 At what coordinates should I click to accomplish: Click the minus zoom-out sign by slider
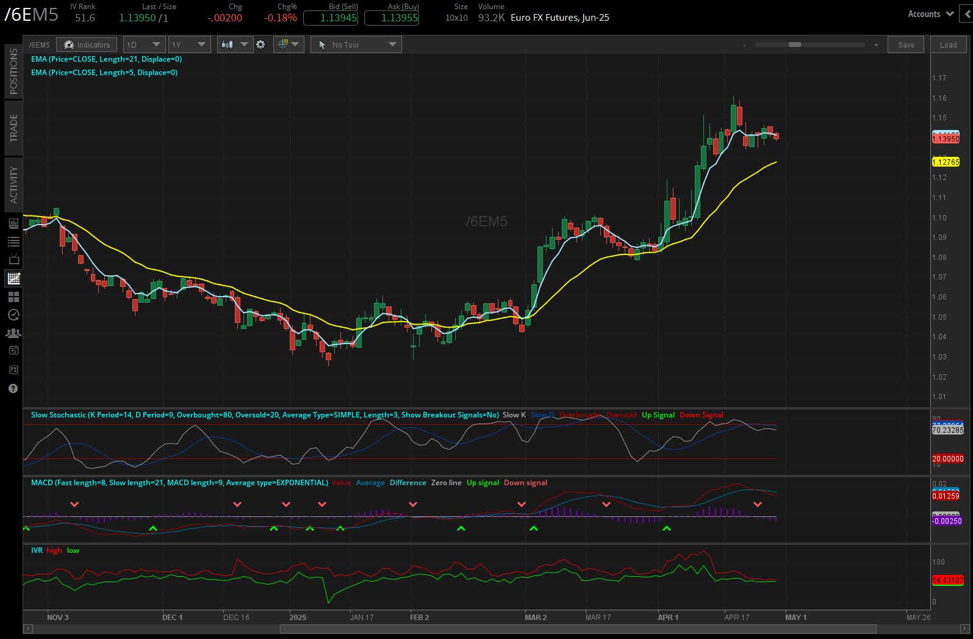click(744, 45)
